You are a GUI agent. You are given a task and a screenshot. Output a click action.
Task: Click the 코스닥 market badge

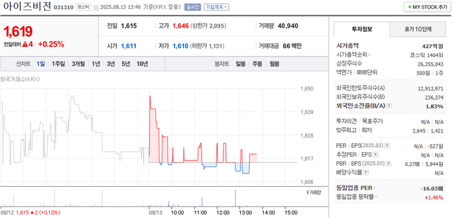83,7
